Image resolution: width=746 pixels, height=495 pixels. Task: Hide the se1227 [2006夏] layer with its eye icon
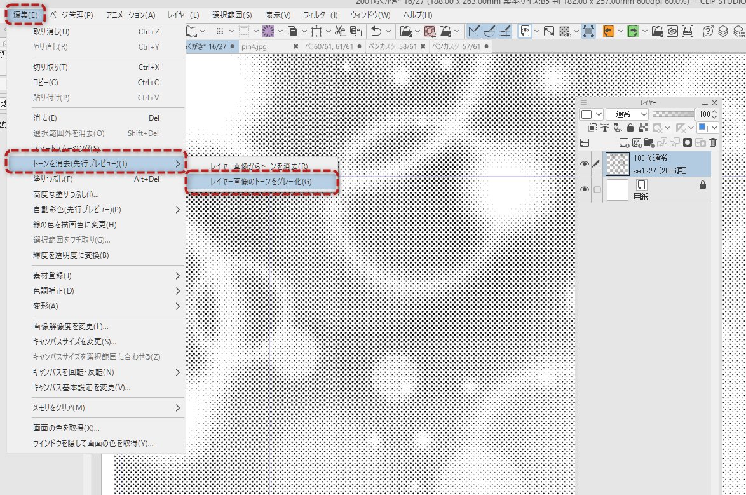click(x=585, y=164)
